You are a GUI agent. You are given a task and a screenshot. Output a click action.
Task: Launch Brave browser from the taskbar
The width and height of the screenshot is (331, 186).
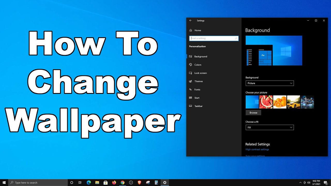coord(139,183)
